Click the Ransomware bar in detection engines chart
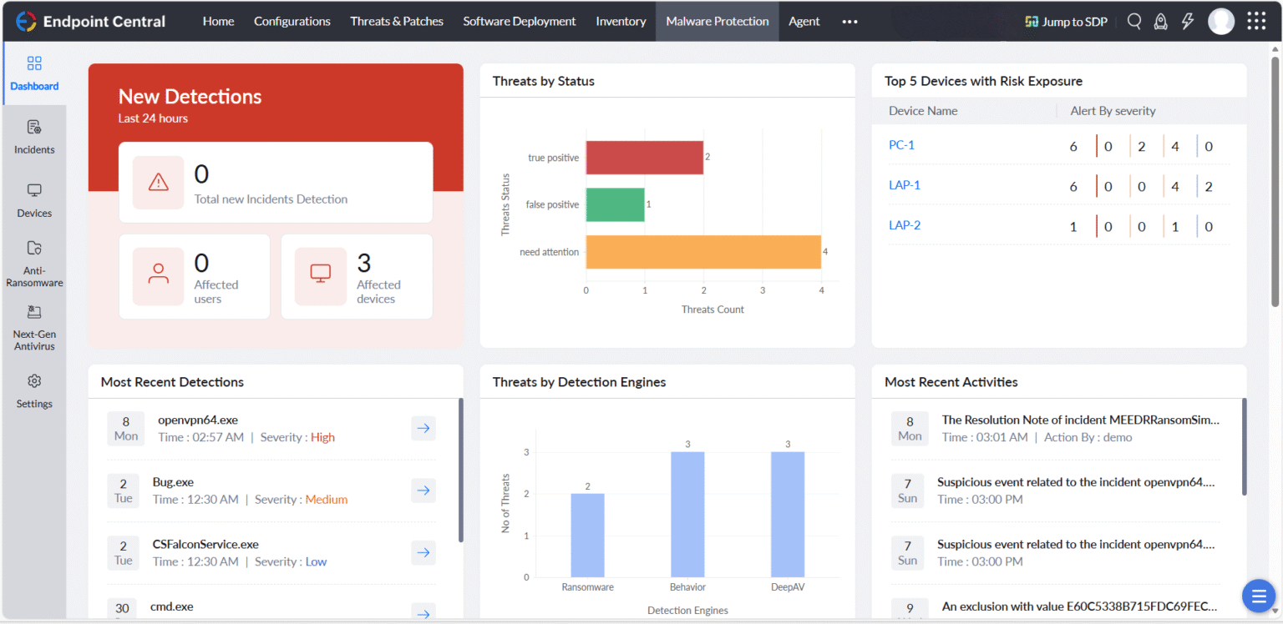 [x=587, y=536]
